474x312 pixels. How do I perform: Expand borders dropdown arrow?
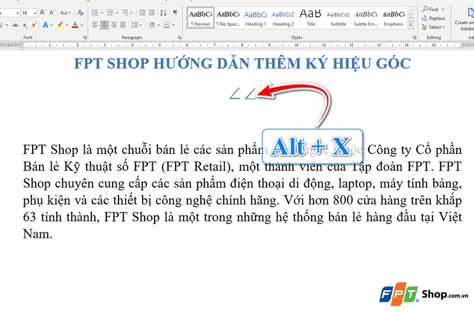pyautogui.click(x=174, y=25)
